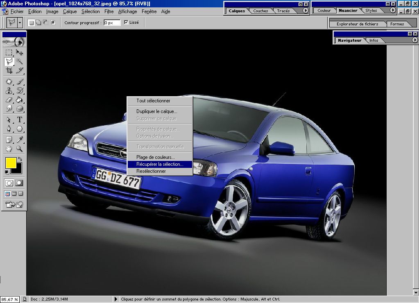
Task: Collapse the Calques palette group
Action: (300, 4)
